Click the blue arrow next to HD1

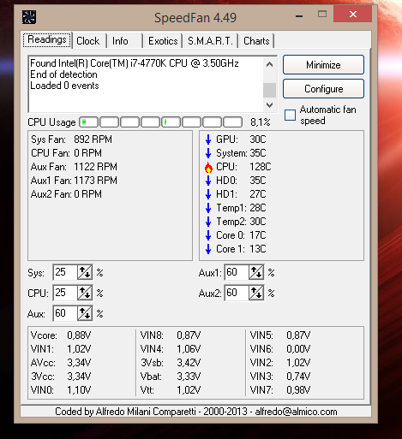(208, 194)
